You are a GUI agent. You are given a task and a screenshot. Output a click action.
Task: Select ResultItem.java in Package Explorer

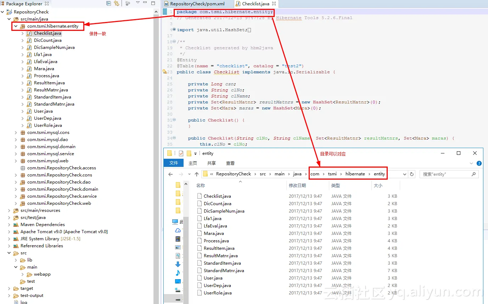click(x=49, y=83)
